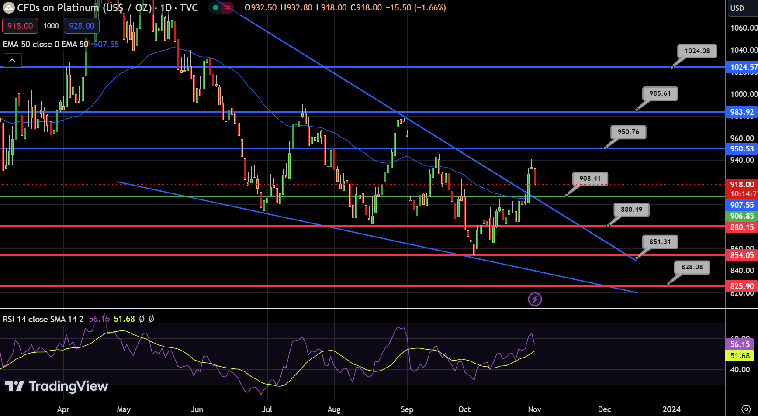Click the 906.85 green axis tag
Screen dimensions: 758x416
[x=742, y=216]
